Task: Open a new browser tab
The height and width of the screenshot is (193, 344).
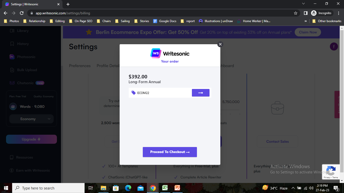Action: [x=68, y=4]
